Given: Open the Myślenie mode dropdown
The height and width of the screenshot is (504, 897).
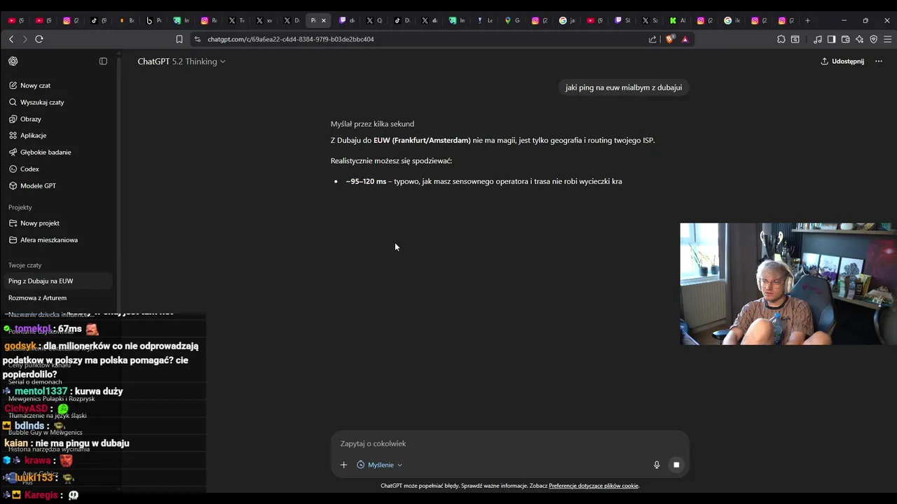Looking at the screenshot, I should coord(379,465).
